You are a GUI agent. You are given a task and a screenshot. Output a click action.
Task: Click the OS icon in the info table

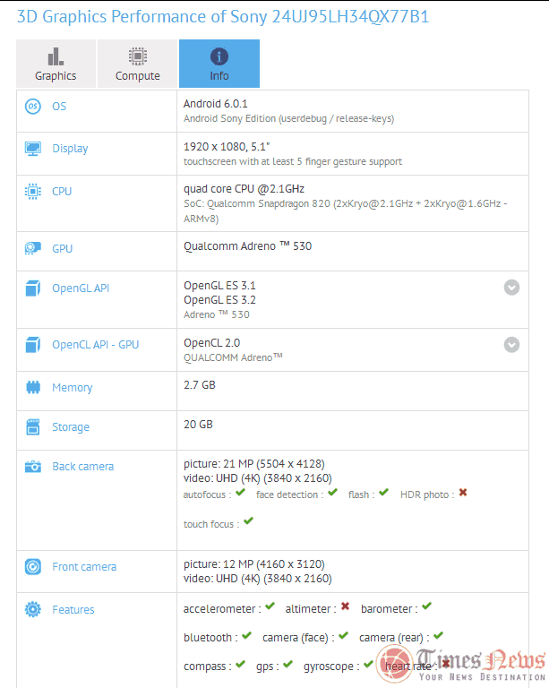(33, 107)
